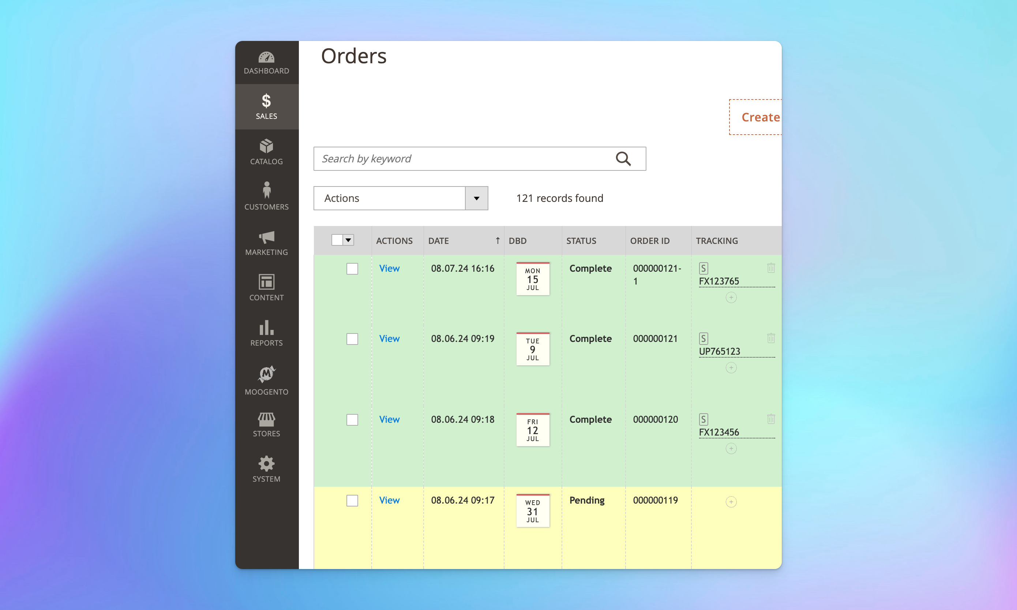This screenshot has width=1017, height=610.
Task: Click the keyword search input field
Action: (480, 158)
